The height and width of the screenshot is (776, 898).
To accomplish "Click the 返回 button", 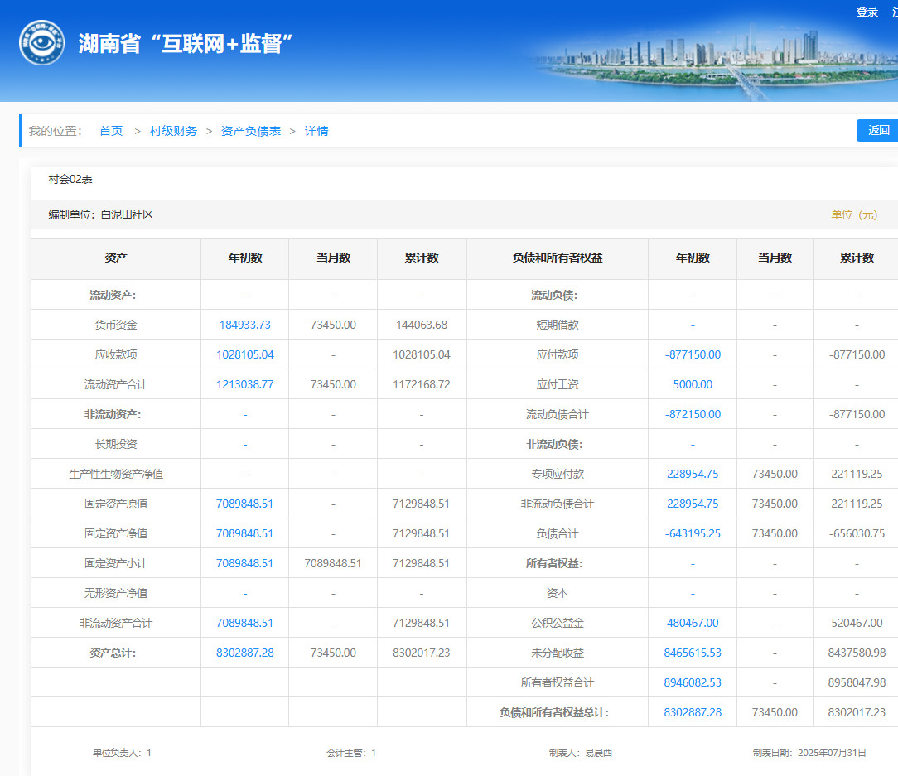I will point(878,130).
